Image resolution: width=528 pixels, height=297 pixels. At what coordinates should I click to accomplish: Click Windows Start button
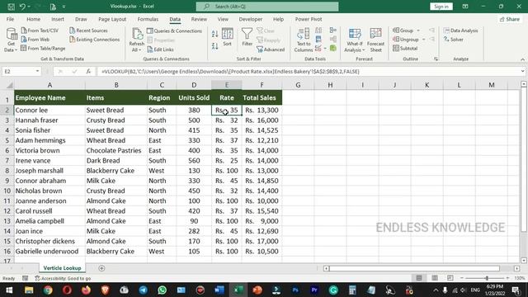pos(9,290)
